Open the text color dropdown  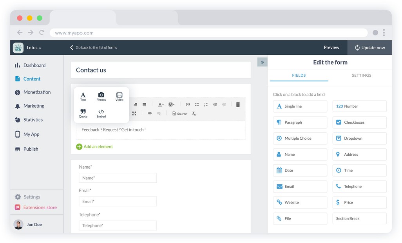coord(161,104)
